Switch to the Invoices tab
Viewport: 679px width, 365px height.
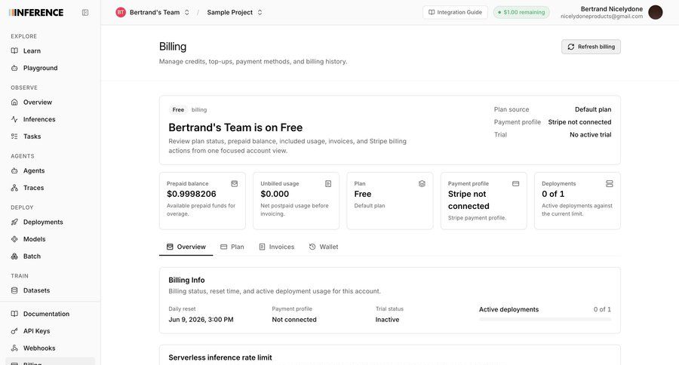point(277,247)
